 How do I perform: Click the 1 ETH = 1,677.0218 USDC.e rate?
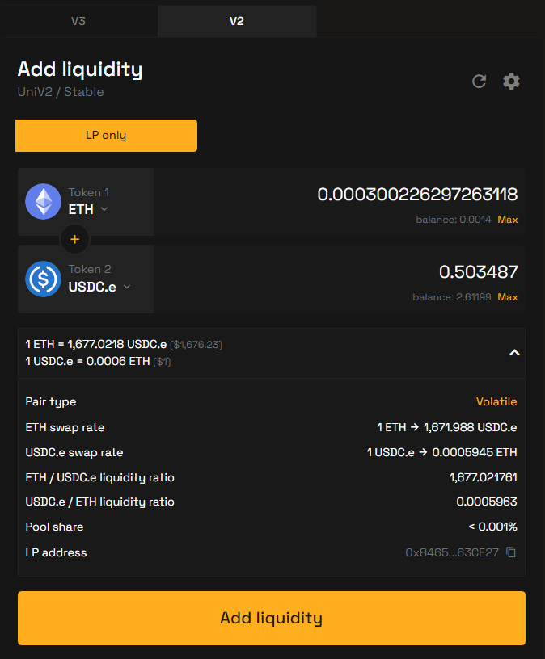point(96,344)
